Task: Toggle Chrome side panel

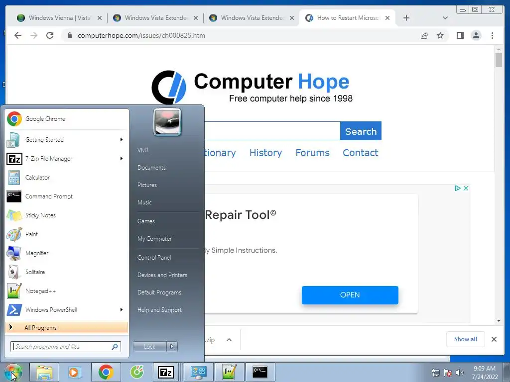Action: coord(460,35)
